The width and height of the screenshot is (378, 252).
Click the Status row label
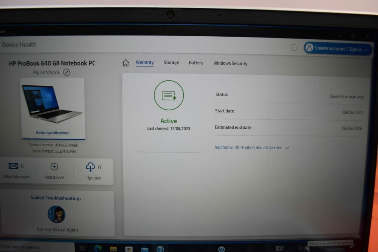[222, 94]
